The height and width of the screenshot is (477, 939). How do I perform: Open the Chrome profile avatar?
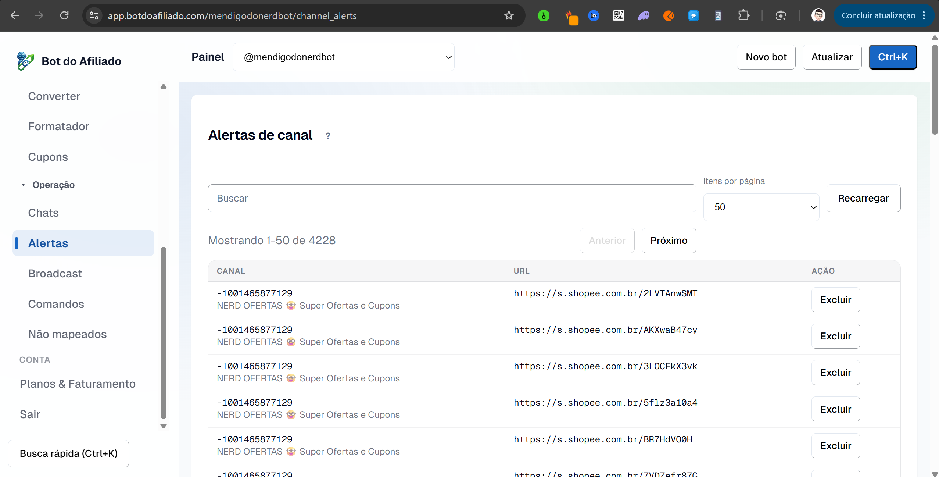(818, 15)
